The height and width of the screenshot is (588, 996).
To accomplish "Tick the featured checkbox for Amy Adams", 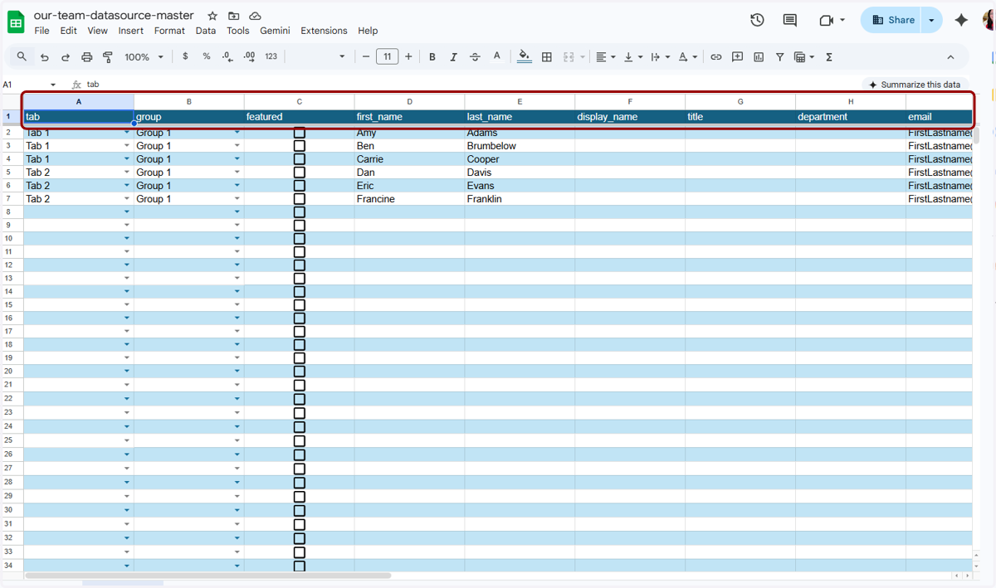I will [x=300, y=133].
